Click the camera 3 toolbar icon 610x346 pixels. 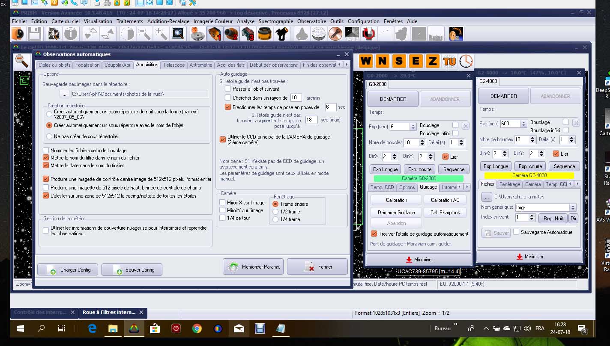point(248,34)
